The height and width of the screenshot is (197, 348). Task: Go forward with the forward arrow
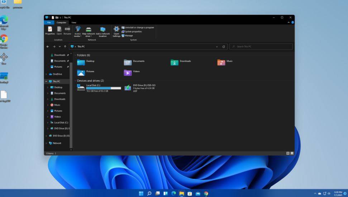pos(54,47)
